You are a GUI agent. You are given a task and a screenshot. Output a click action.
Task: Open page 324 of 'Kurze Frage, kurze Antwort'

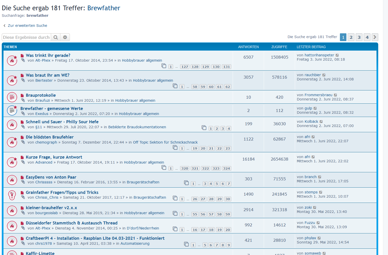point(226,169)
